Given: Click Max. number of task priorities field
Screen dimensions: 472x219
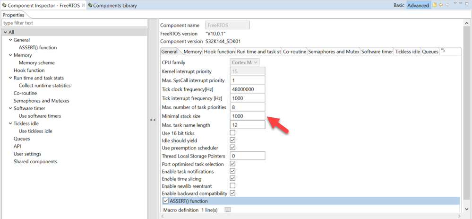Looking at the screenshot, I should point(248,107).
